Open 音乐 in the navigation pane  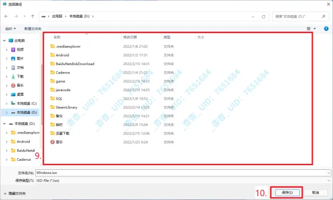20,86
